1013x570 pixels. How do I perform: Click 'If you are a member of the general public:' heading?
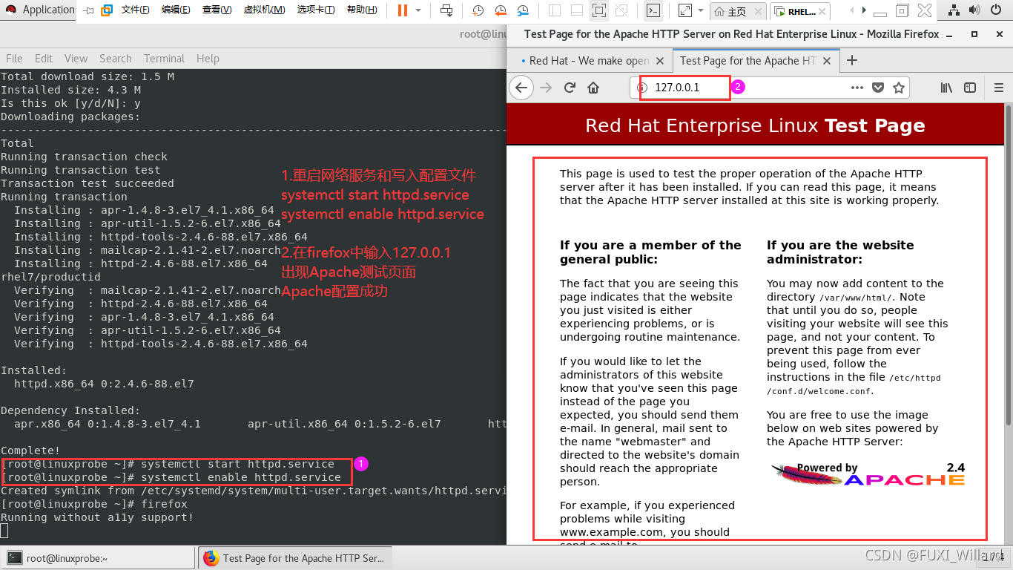650,252
